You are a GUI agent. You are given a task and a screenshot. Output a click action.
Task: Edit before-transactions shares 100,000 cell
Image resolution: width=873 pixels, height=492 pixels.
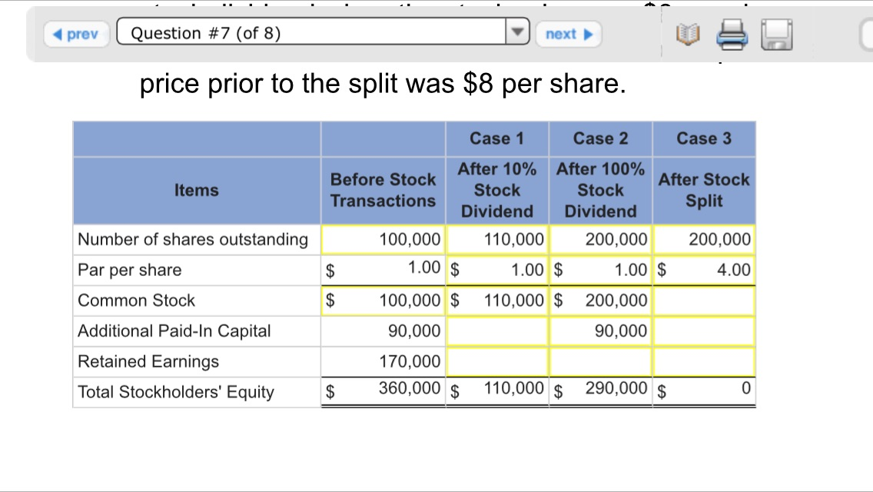pyautogui.click(x=383, y=240)
